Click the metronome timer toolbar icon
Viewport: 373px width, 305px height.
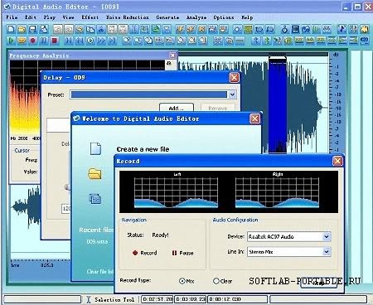pyautogui.click(x=284, y=29)
